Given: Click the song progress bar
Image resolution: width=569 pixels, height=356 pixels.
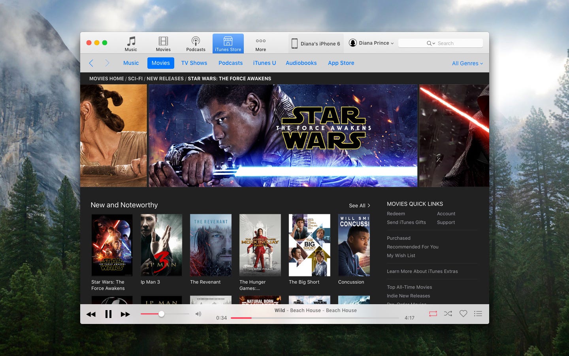Looking at the screenshot, I should pos(315,318).
